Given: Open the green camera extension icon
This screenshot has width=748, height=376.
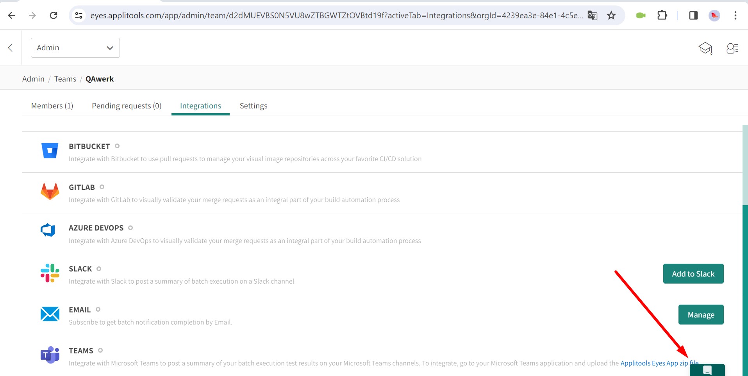Looking at the screenshot, I should coord(641,15).
